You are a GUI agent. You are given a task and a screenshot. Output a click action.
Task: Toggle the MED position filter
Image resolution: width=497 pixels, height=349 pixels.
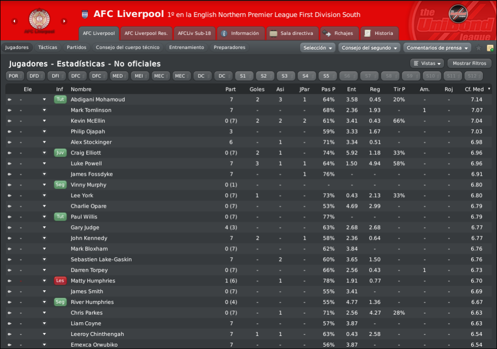pos(117,76)
